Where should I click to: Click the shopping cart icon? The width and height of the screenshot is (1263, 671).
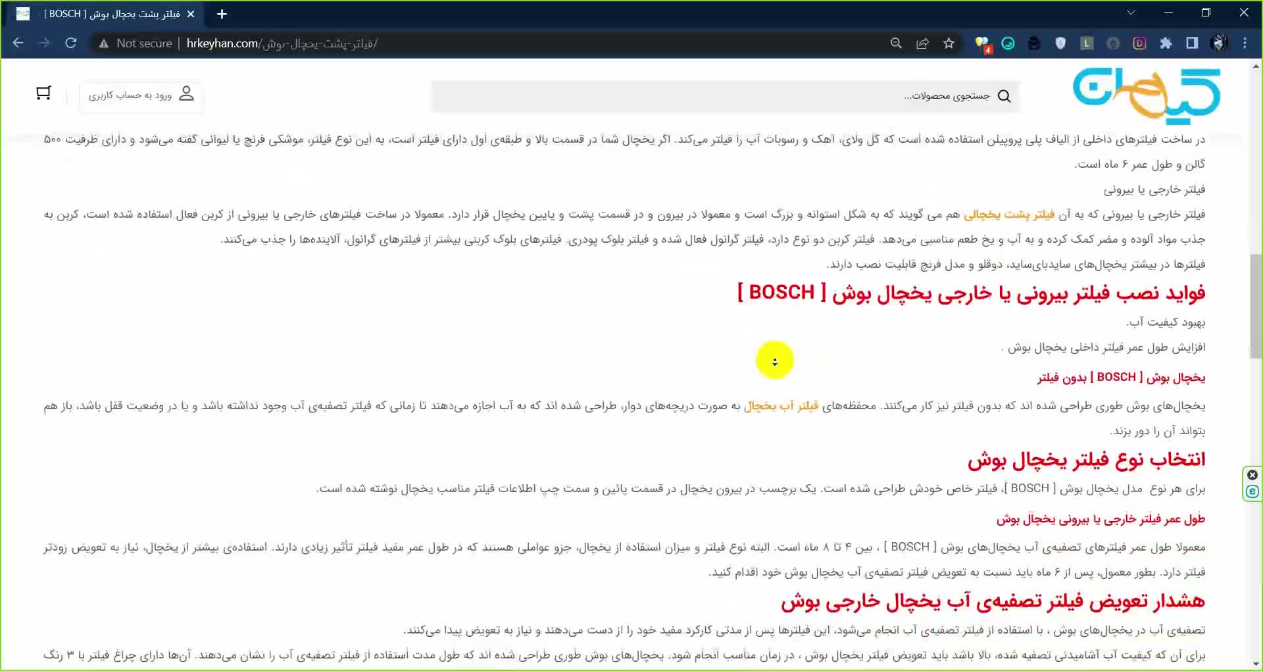pos(43,93)
